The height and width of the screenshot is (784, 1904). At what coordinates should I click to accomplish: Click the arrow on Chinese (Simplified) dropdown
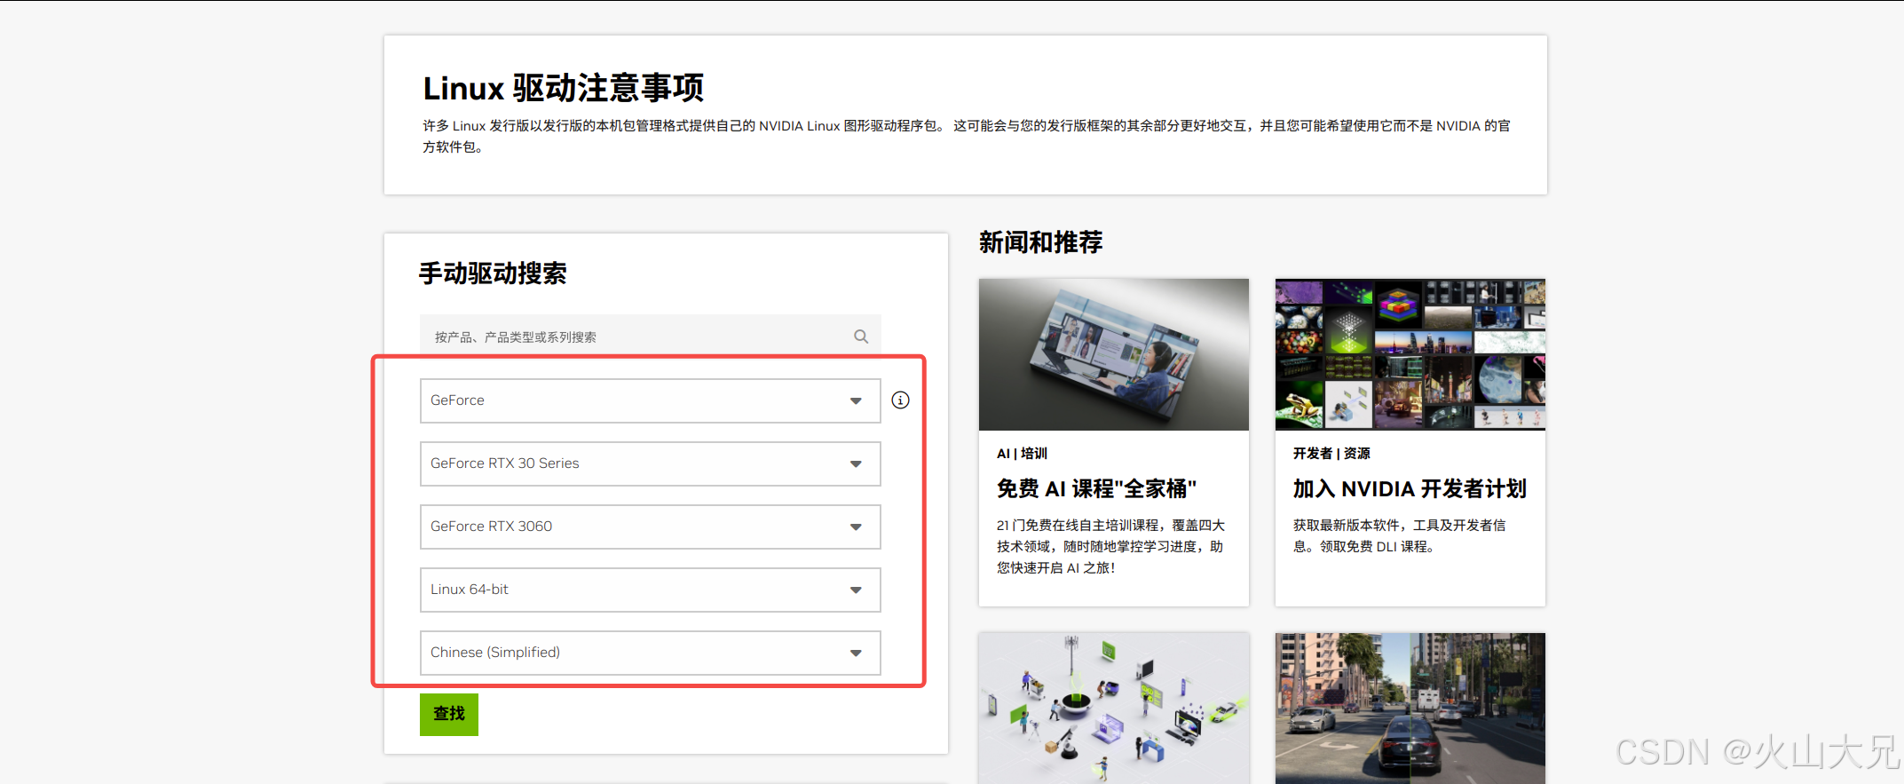tap(856, 653)
